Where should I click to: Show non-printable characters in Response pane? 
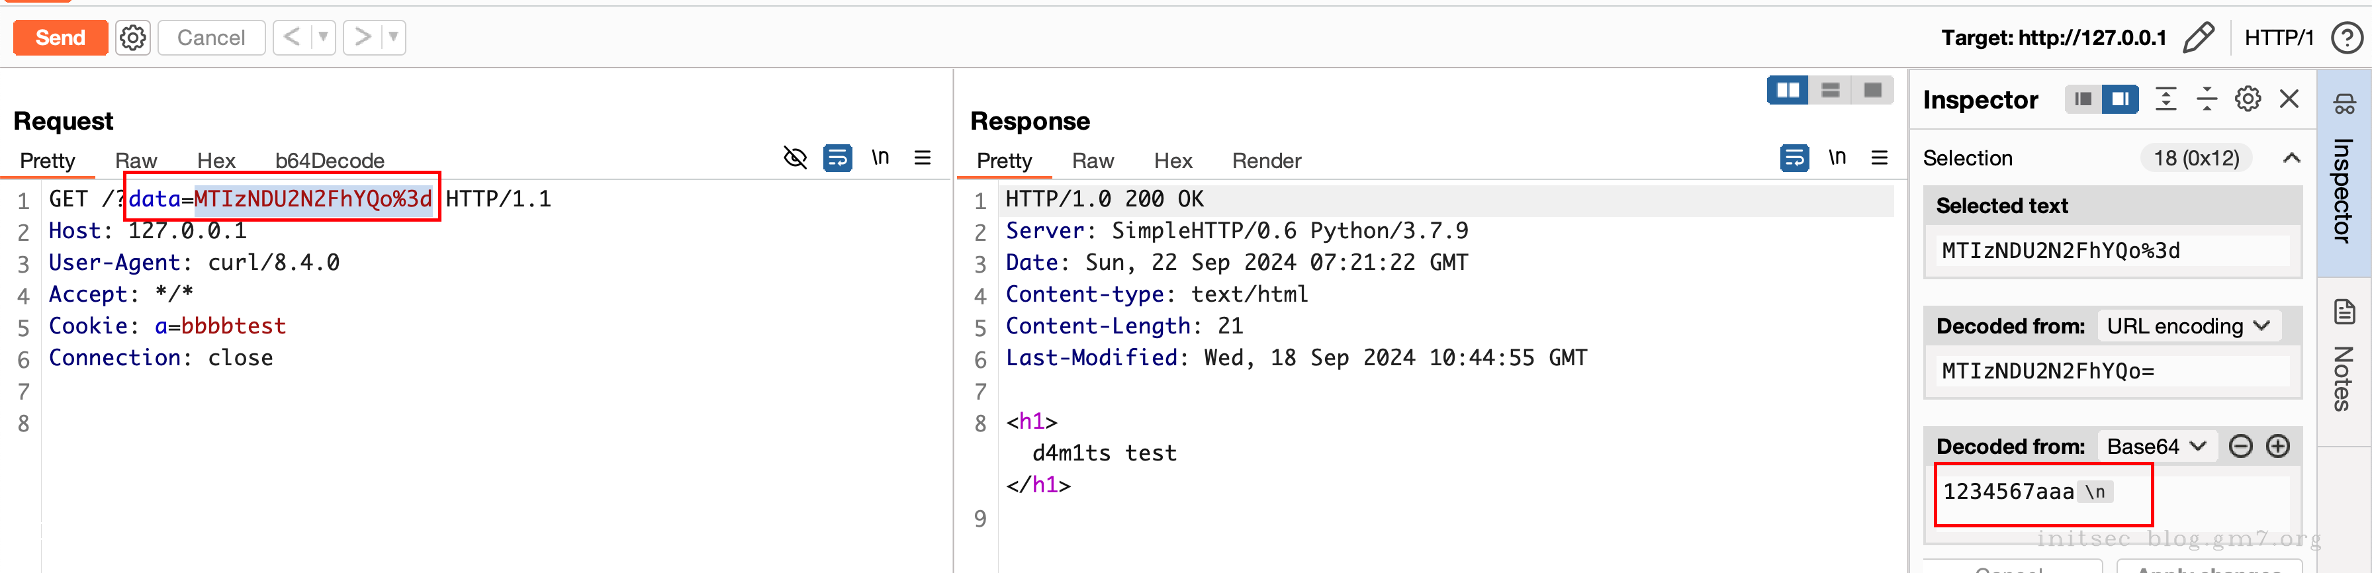(x=1837, y=158)
